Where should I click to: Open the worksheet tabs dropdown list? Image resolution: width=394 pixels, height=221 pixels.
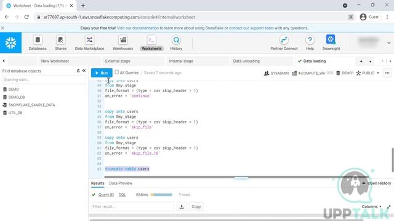[370, 61]
